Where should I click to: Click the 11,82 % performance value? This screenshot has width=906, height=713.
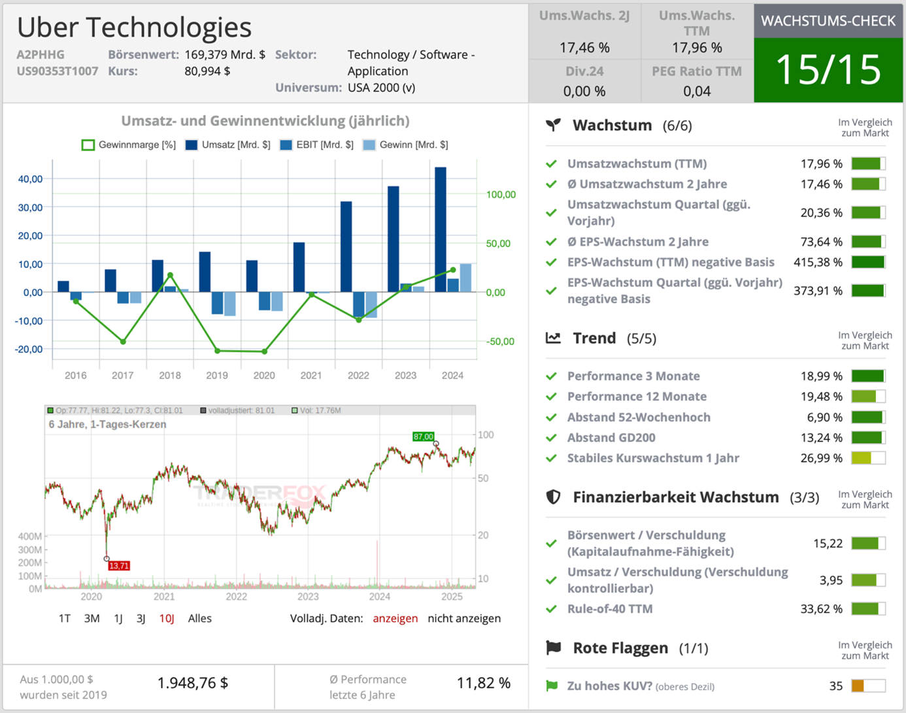pyautogui.click(x=484, y=683)
